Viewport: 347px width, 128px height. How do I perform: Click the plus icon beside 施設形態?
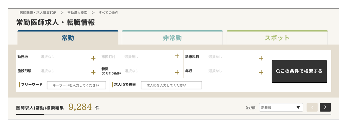[x=93, y=72]
